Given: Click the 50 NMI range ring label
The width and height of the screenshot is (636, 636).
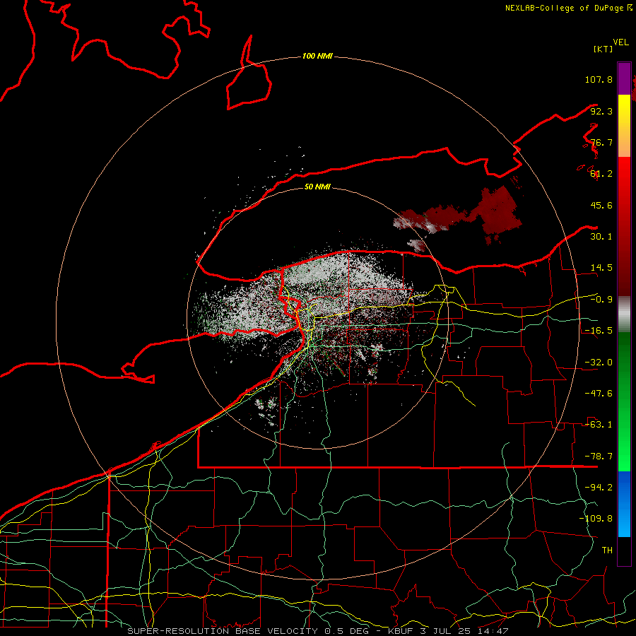Looking at the screenshot, I should tap(317, 187).
